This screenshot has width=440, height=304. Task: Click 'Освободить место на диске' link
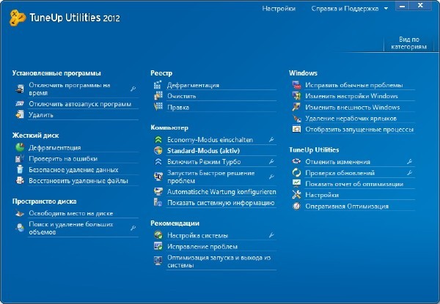[x=70, y=213]
